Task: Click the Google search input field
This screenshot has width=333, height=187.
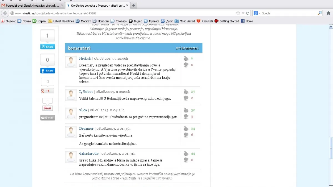Action: (289, 13)
